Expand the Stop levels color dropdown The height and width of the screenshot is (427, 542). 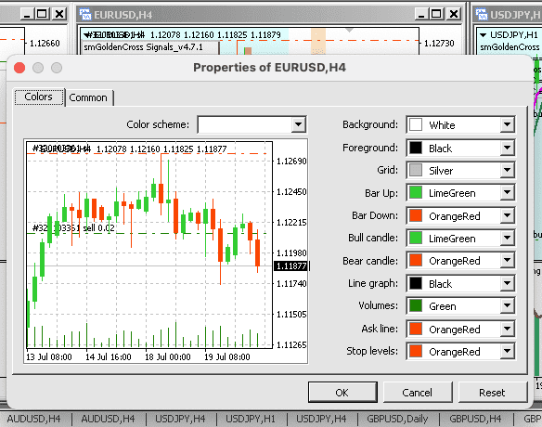(507, 351)
